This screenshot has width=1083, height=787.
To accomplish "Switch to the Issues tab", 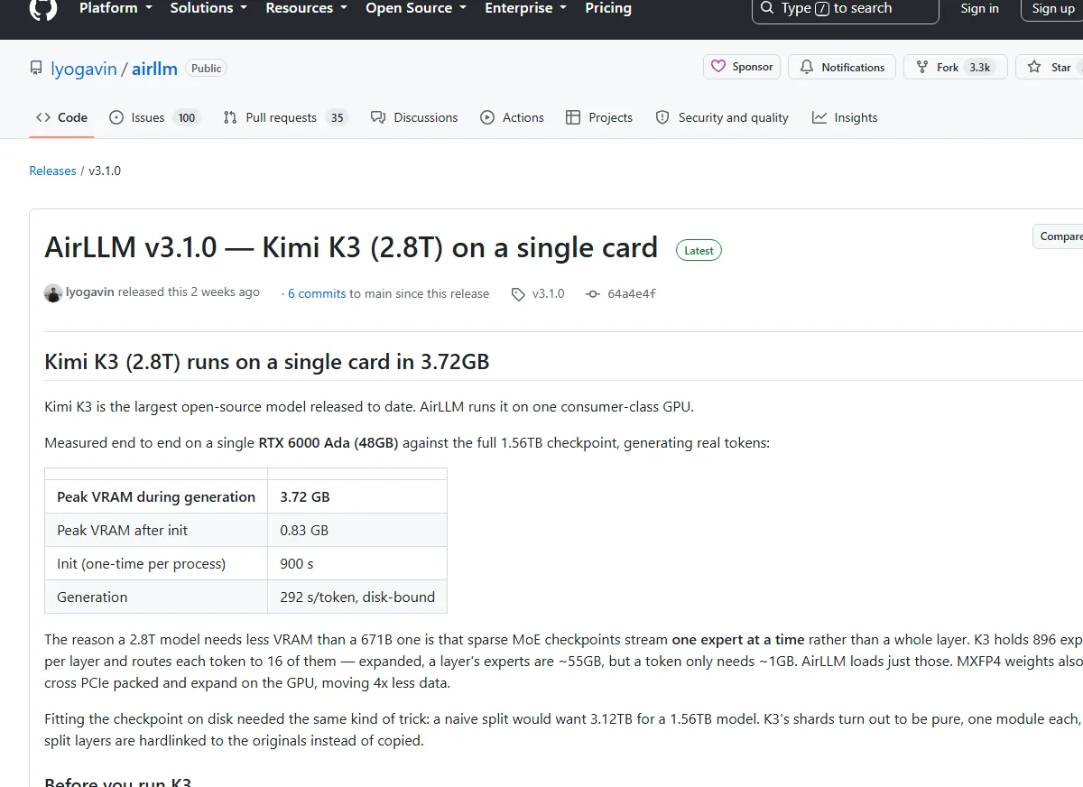I will click(x=153, y=117).
